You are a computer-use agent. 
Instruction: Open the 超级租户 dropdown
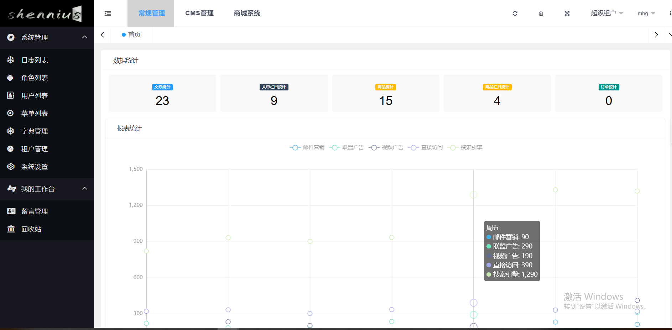(607, 13)
